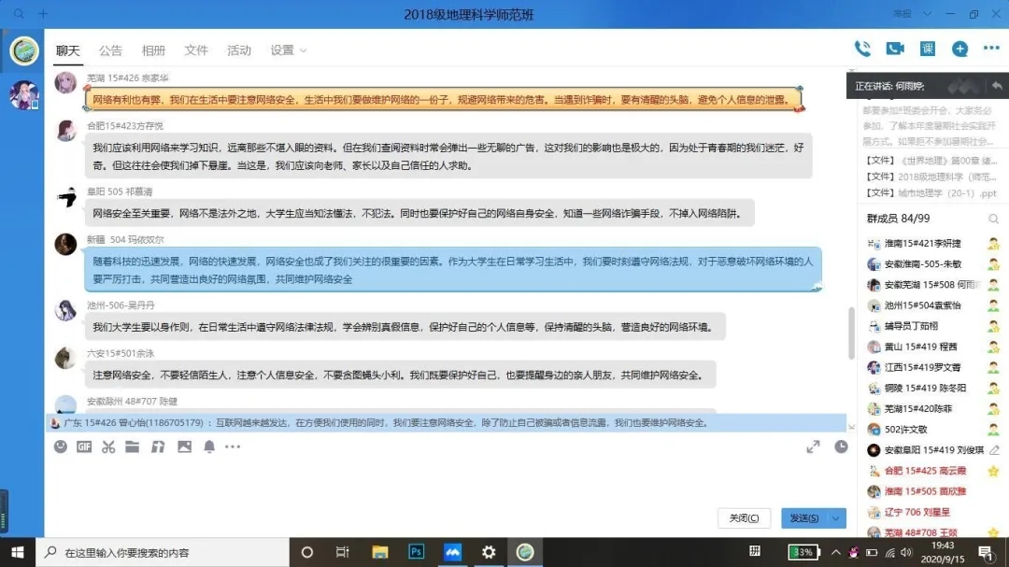Image resolution: width=1009 pixels, height=567 pixels.
Task: View chat history clock icon
Action: coord(841,447)
